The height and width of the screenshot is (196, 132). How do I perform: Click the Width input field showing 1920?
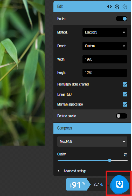pos(105,59)
